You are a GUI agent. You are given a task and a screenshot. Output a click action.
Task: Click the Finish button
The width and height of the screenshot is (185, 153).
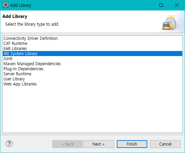132,144
